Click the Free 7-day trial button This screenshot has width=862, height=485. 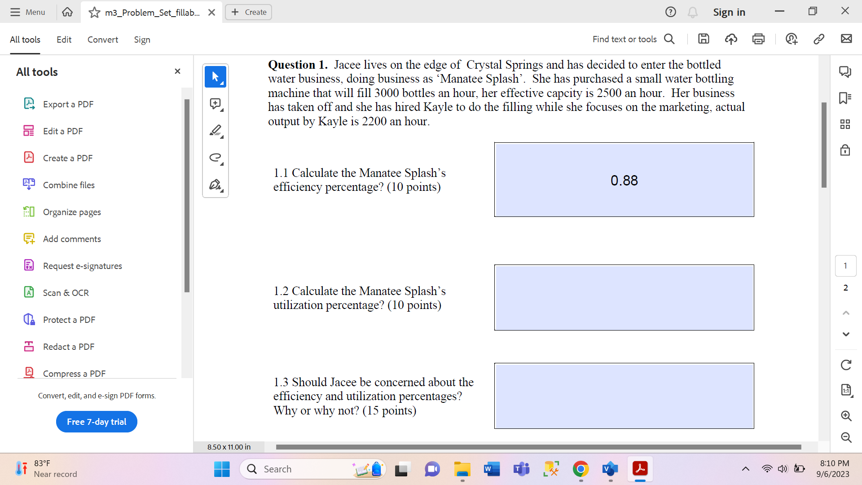(96, 421)
